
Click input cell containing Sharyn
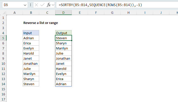pos(31,79)
